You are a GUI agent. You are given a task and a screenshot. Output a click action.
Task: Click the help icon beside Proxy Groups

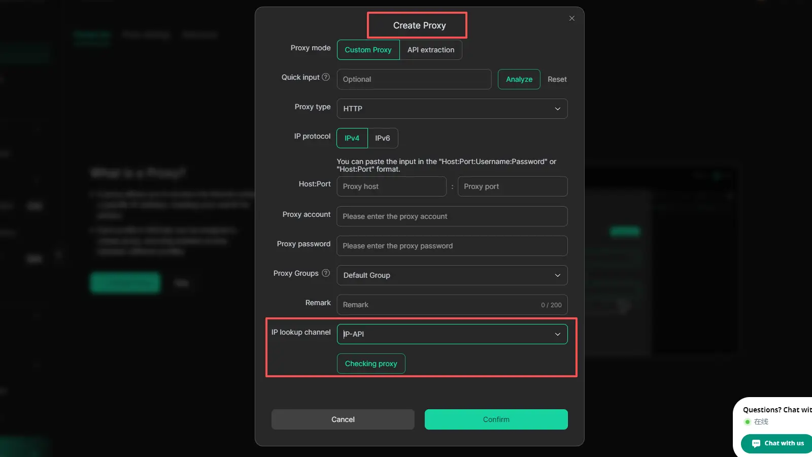click(x=326, y=273)
